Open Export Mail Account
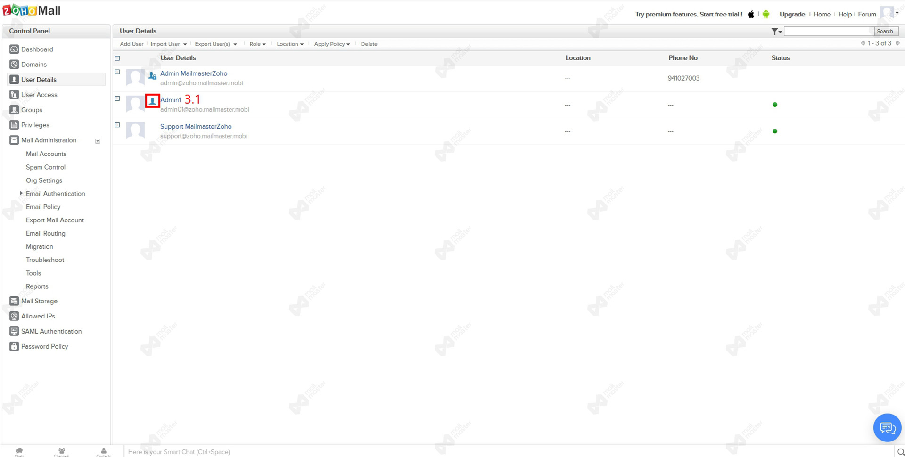 point(55,220)
